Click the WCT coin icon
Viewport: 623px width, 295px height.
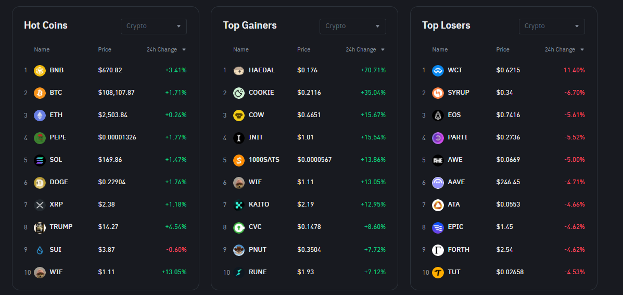pyautogui.click(x=438, y=70)
